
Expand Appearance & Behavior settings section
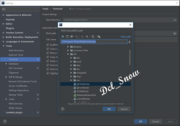coord(4,15)
